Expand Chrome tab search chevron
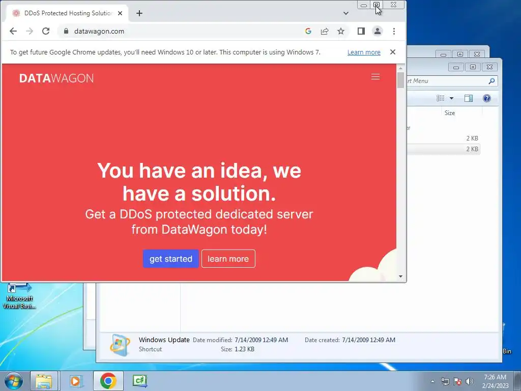The image size is (521, 391). [346, 13]
